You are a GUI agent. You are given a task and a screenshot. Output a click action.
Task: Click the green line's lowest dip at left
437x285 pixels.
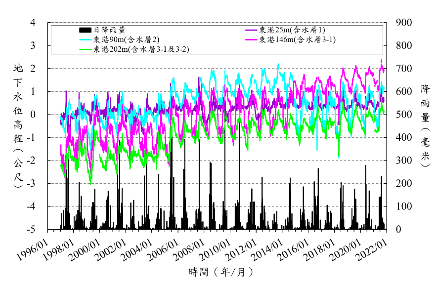[90, 184]
